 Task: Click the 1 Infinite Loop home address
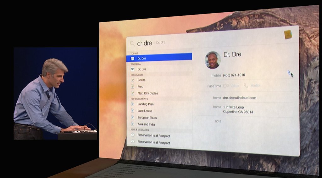238,109
